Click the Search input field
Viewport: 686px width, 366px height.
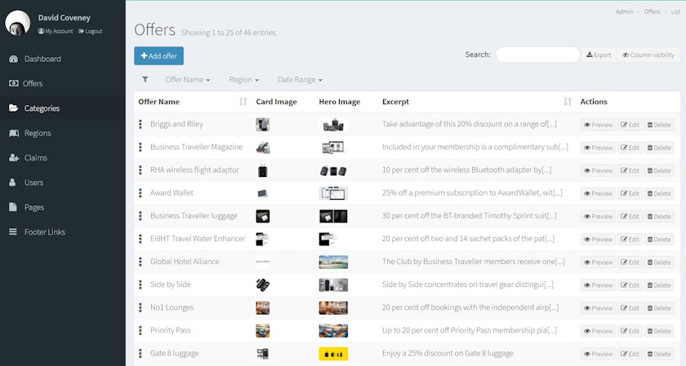(x=537, y=55)
